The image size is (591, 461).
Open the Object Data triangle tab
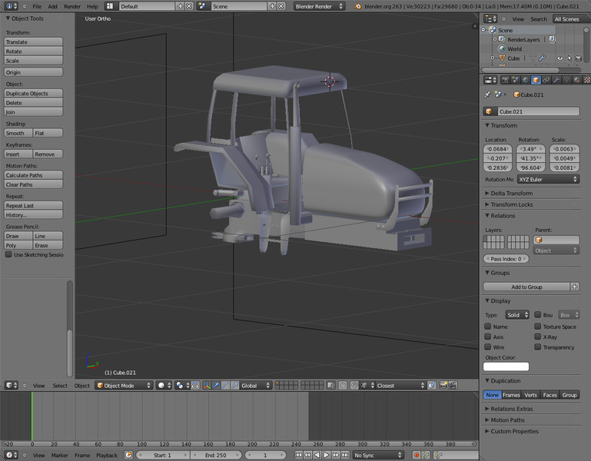(x=566, y=80)
